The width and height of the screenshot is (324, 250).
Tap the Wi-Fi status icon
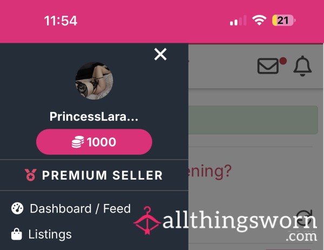[259, 21]
